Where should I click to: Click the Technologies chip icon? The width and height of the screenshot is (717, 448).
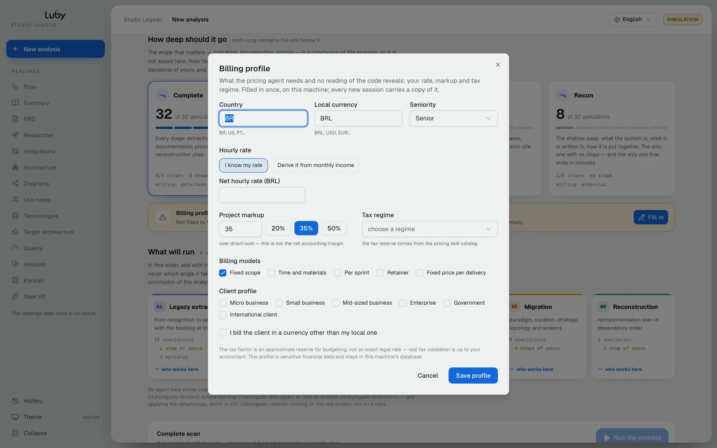coord(15,216)
